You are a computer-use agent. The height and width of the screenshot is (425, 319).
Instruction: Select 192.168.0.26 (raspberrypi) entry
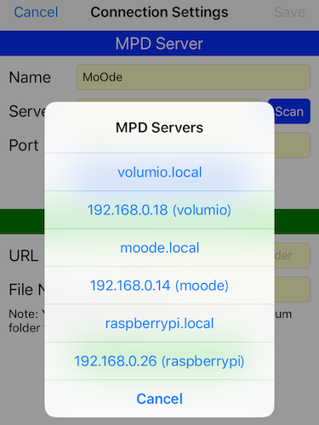click(x=159, y=361)
